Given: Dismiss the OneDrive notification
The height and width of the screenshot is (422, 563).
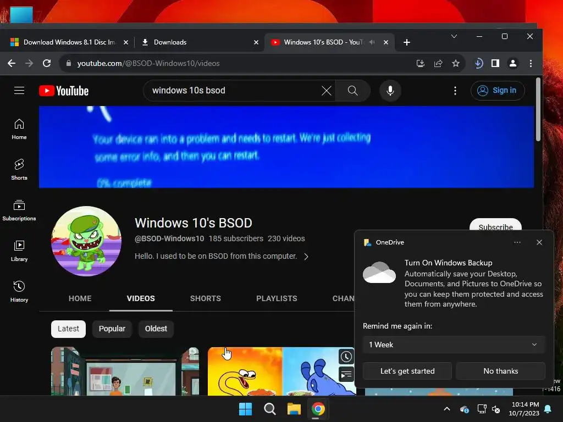Looking at the screenshot, I should (x=539, y=242).
